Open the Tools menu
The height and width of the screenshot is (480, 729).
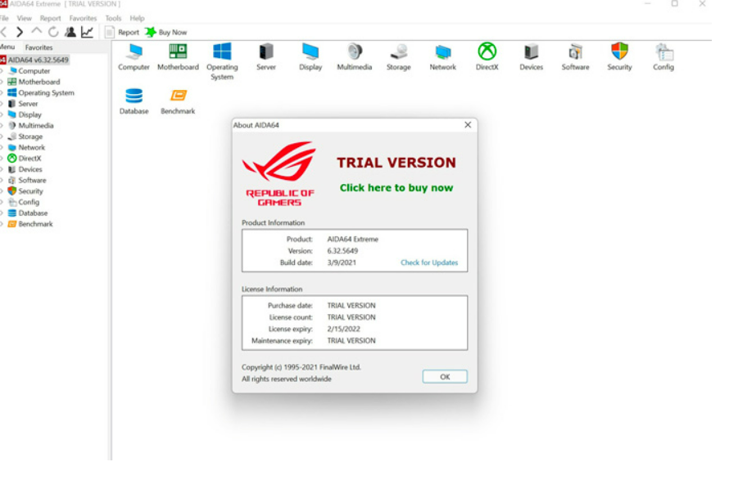113,18
